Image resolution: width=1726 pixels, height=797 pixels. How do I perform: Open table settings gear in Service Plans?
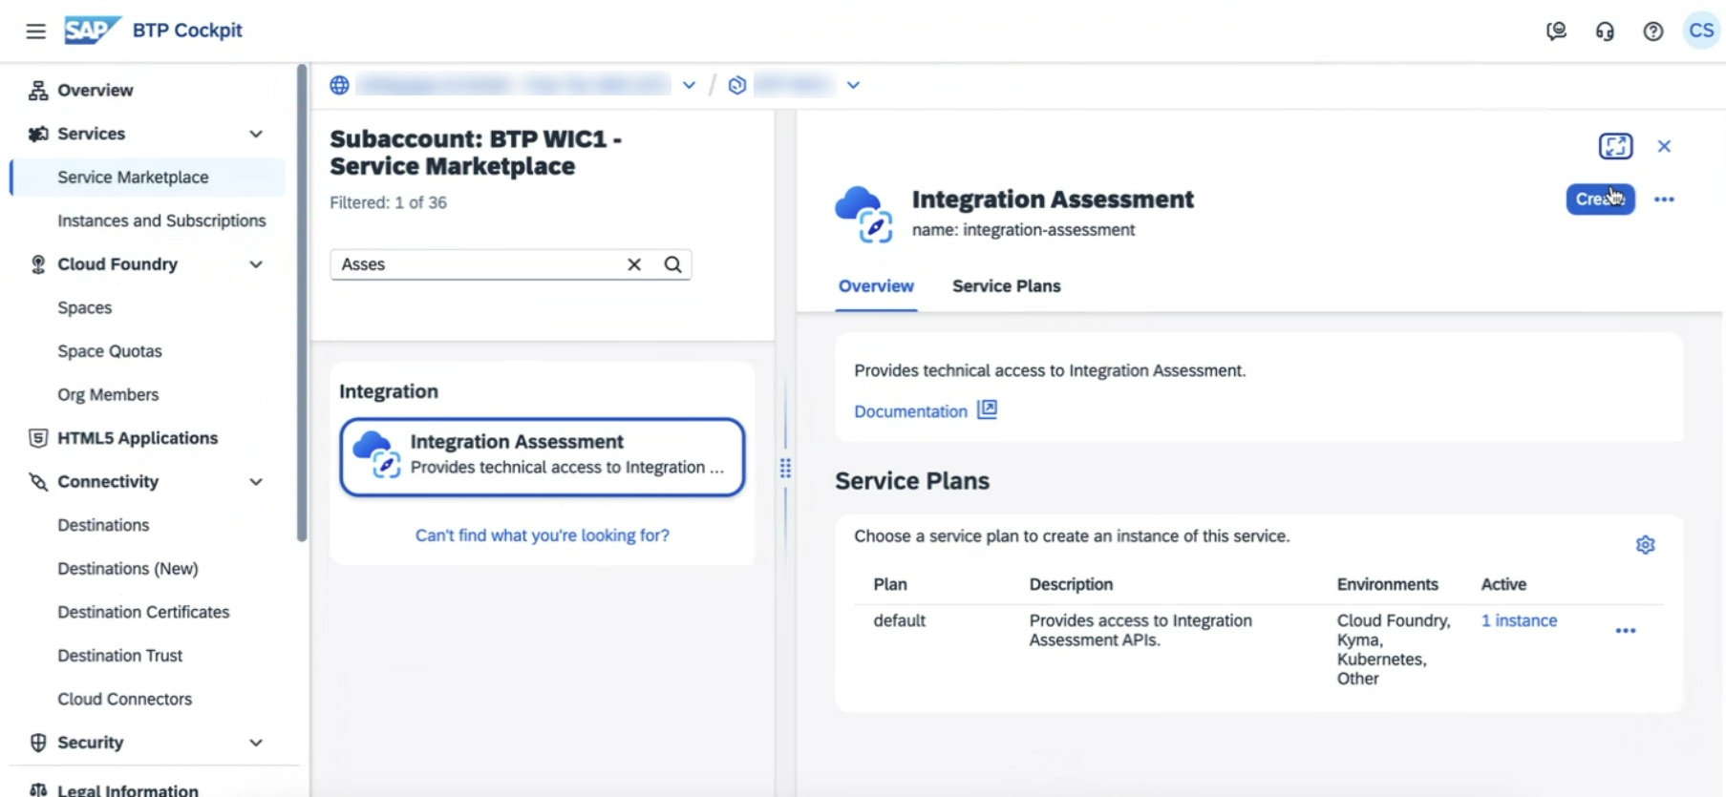point(1645,545)
